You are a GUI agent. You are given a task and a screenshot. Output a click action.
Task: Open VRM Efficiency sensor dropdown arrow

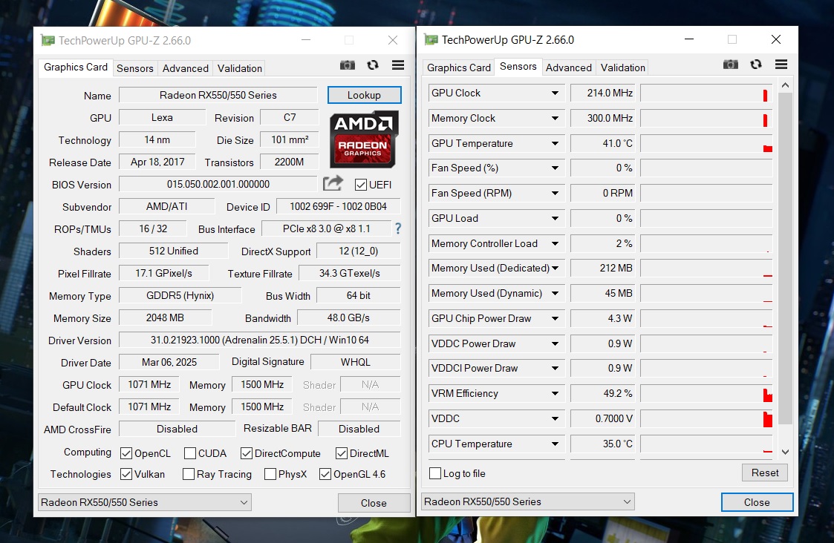[x=555, y=394]
